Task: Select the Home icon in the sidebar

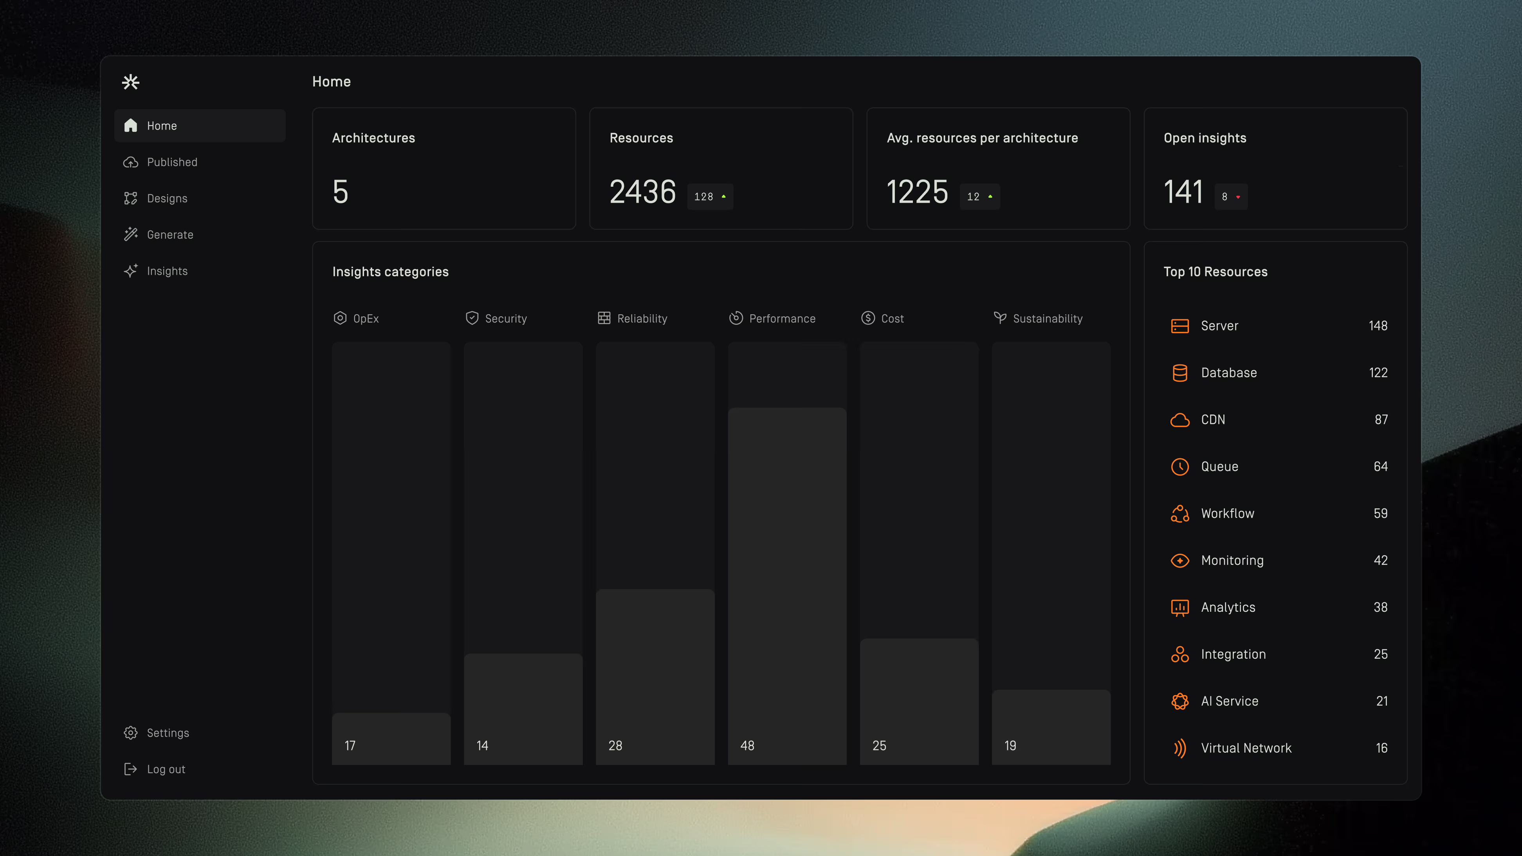Action: point(131,125)
